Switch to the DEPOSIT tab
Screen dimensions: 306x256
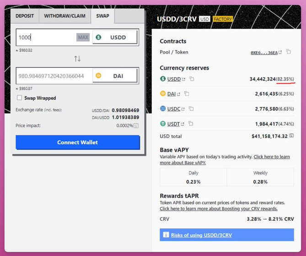25,16
